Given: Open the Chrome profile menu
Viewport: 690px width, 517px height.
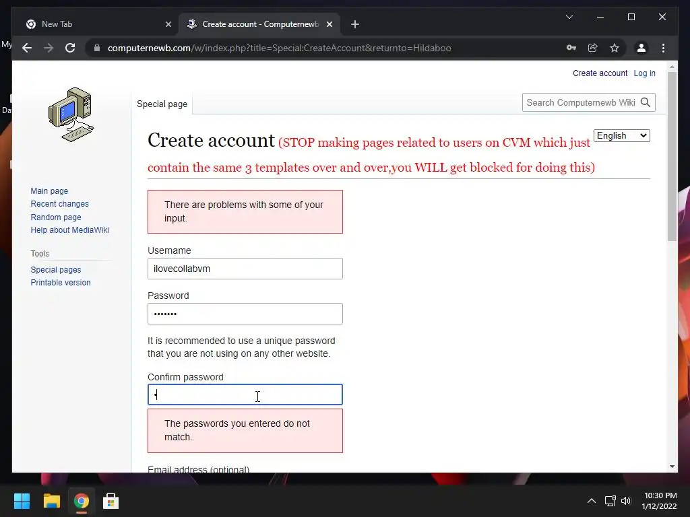Looking at the screenshot, I should tap(641, 48).
